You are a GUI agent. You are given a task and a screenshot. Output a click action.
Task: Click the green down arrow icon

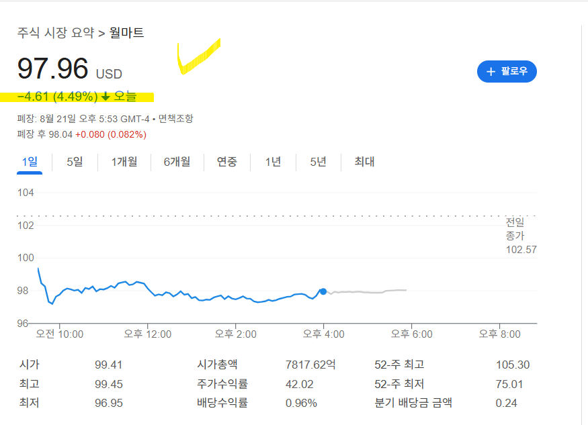pos(106,97)
